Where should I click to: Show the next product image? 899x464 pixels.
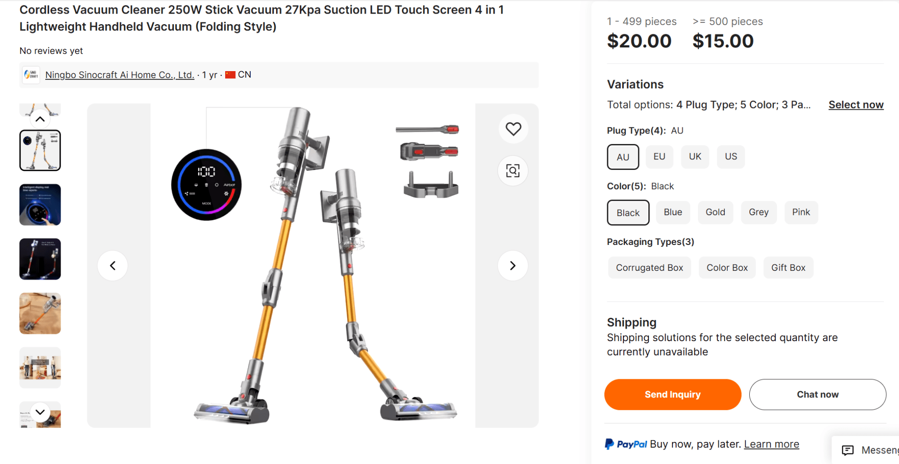coord(512,266)
